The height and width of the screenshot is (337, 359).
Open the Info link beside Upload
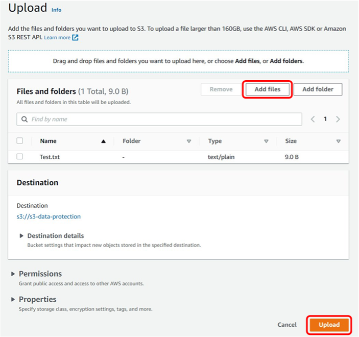tap(56, 10)
